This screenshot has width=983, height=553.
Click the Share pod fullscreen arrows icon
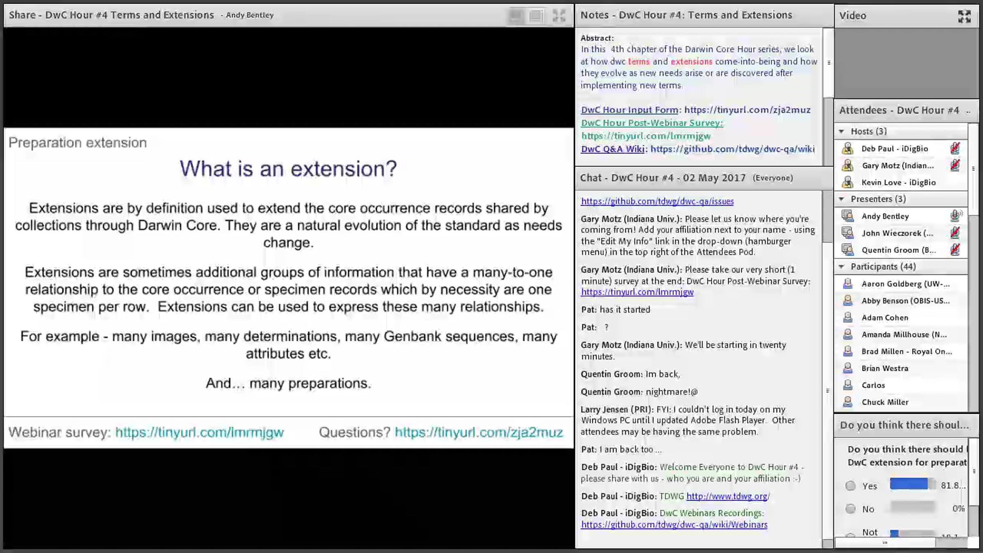(x=559, y=16)
